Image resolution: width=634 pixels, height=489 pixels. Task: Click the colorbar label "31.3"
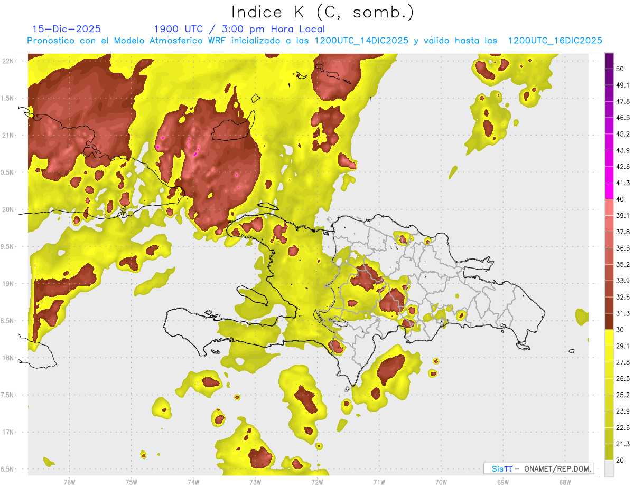(x=623, y=314)
